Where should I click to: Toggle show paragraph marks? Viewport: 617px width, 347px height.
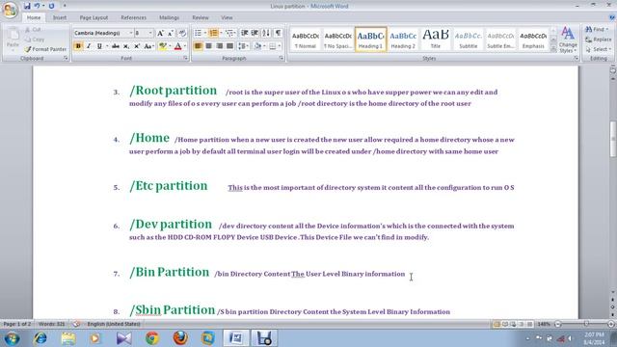click(x=278, y=33)
